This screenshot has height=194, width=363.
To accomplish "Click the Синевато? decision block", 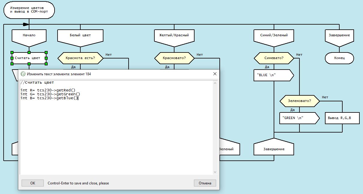I will [274, 58].
